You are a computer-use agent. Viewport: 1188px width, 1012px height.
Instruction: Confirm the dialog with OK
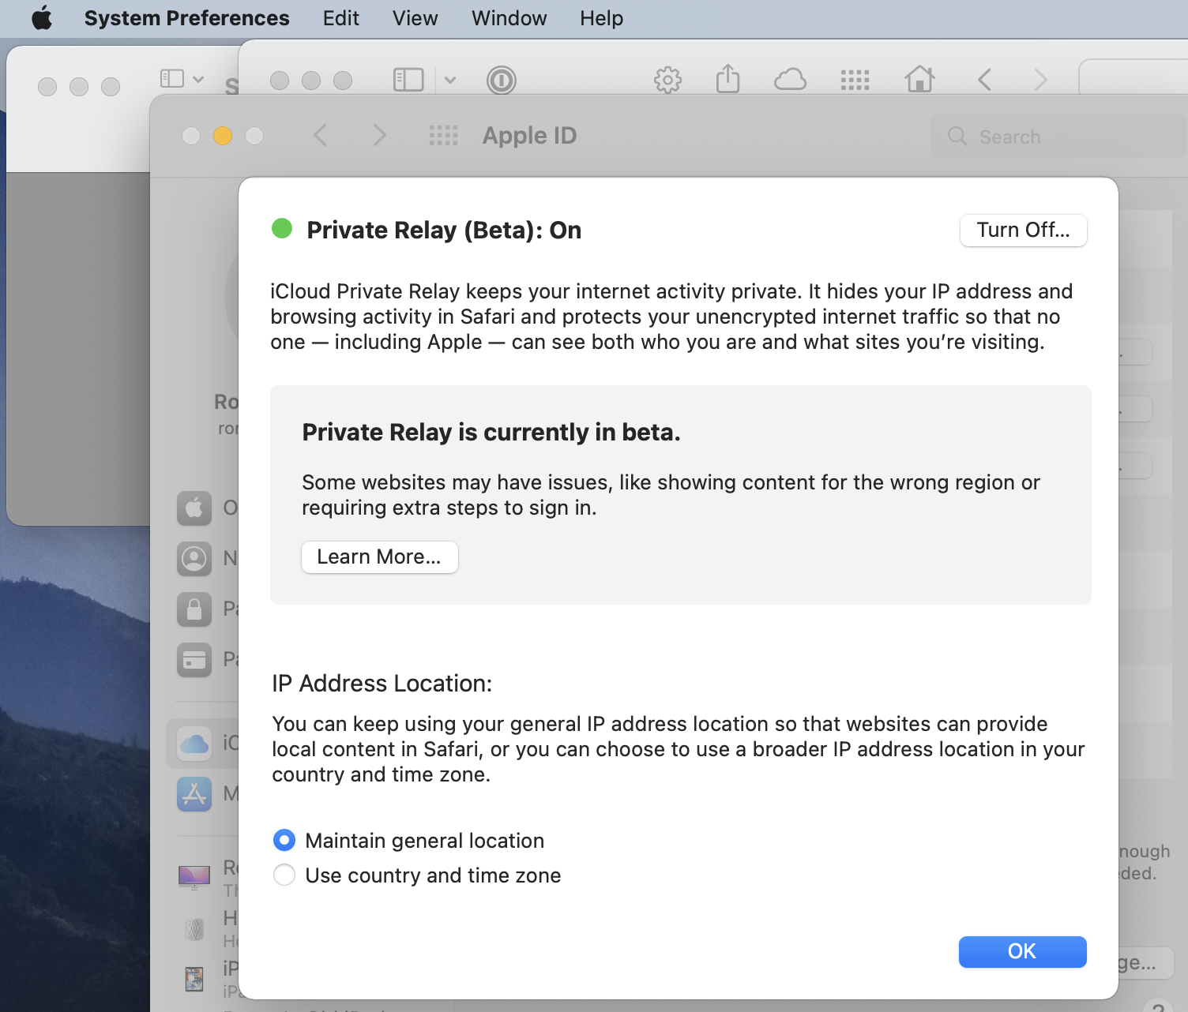(1022, 951)
